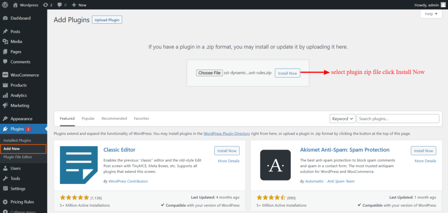448x213 pixels.
Task: Open the WordPress Contributors author link
Action: click(128, 181)
